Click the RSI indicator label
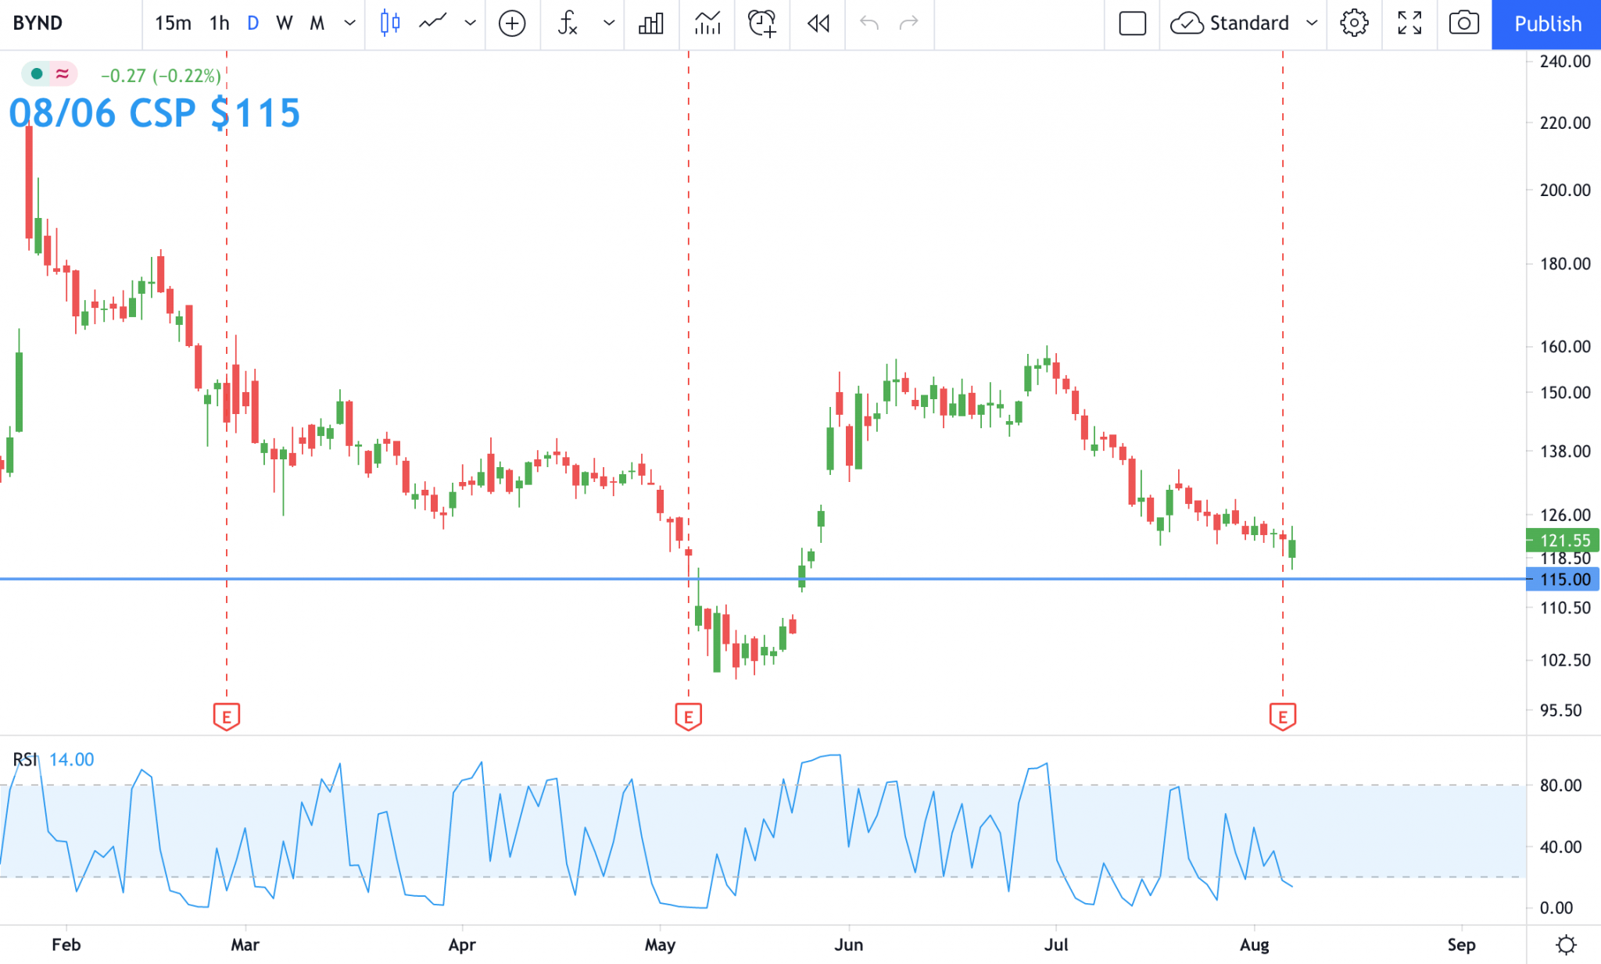Image resolution: width=1601 pixels, height=964 pixels. [x=24, y=759]
